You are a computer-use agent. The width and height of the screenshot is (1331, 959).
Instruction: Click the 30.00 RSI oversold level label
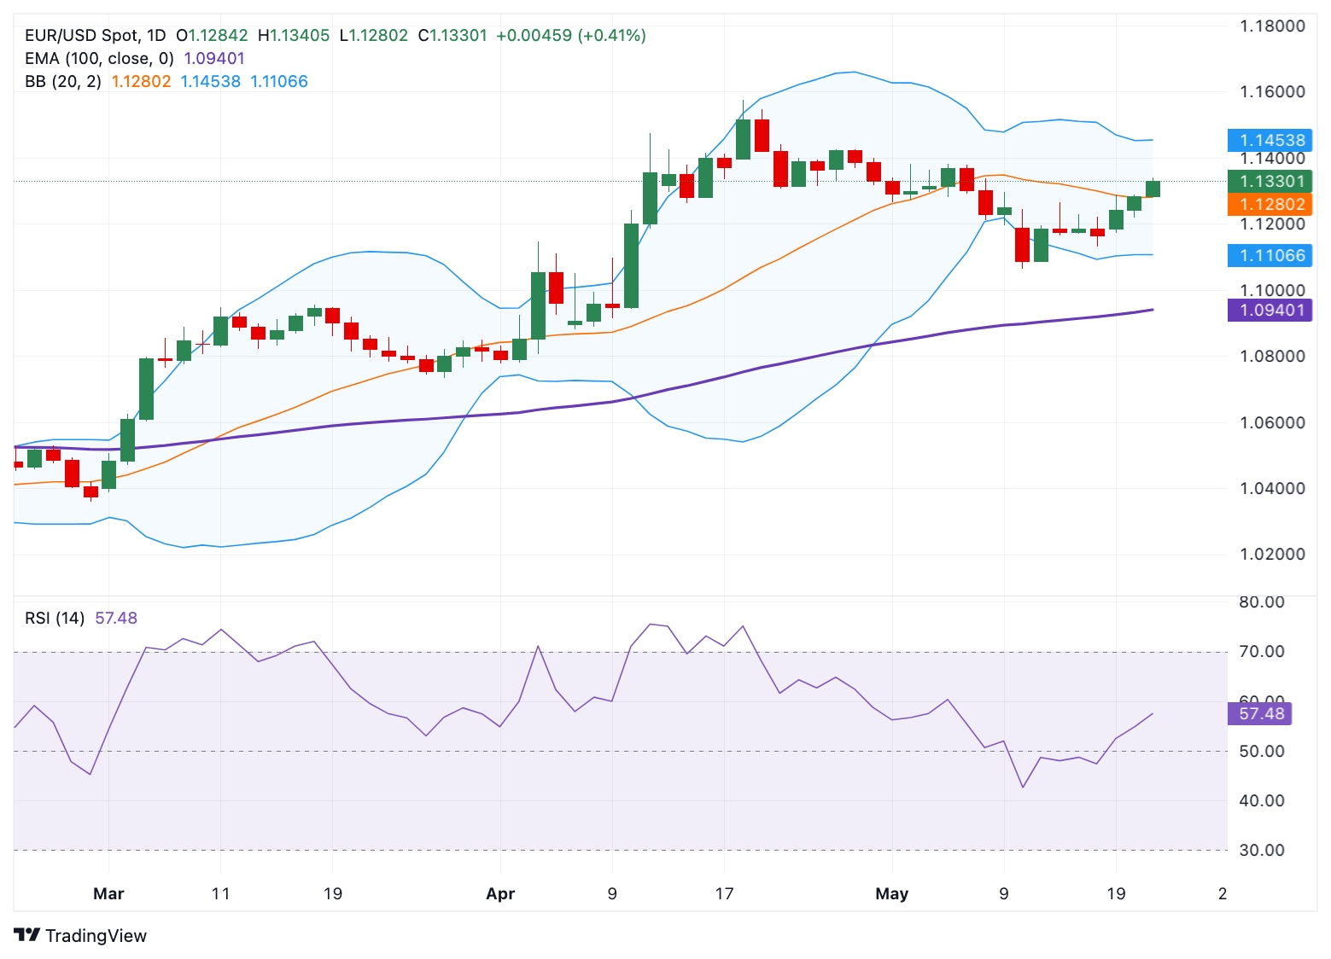click(1261, 850)
